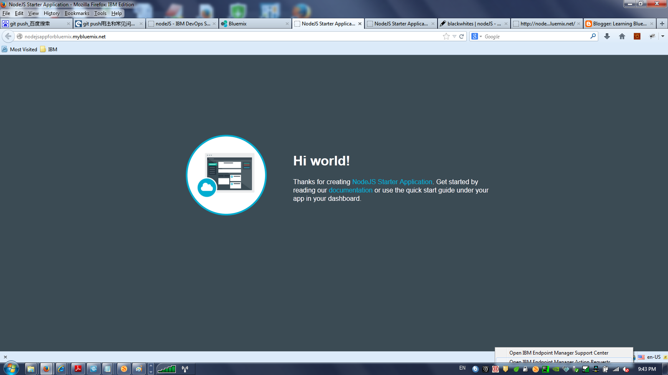
Task: Open Adobe Reader from taskbar
Action: point(78,369)
